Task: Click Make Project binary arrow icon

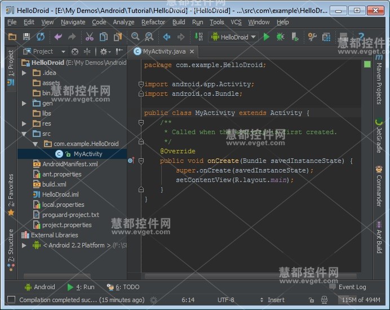Action: pyautogui.click(x=198, y=37)
